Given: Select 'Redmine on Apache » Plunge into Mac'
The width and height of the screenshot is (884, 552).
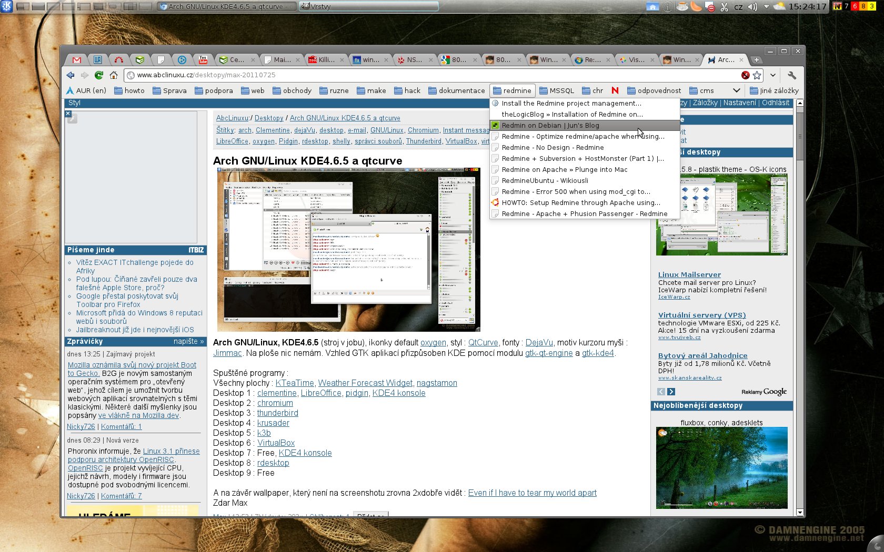Looking at the screenshot, I should point(584,169).
